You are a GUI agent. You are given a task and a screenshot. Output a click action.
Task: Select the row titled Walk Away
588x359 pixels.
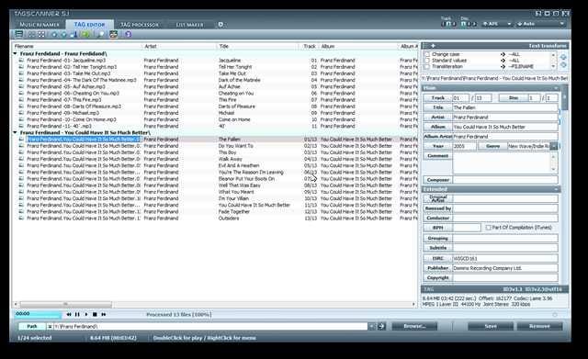(x=214, y=159)
